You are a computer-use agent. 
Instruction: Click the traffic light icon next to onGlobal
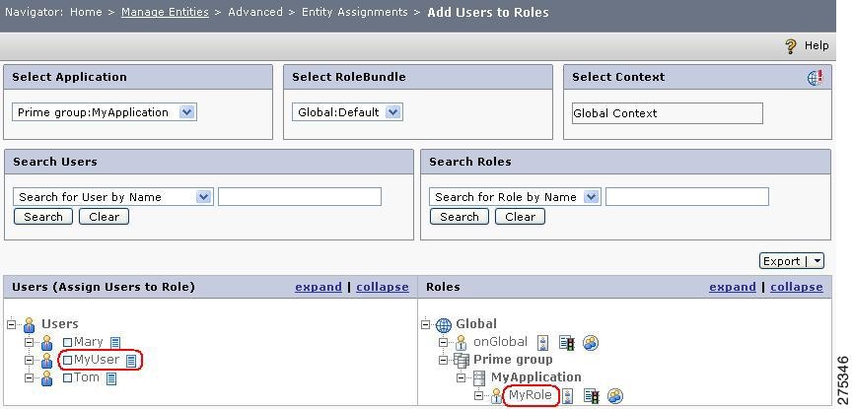click(567, 343)
